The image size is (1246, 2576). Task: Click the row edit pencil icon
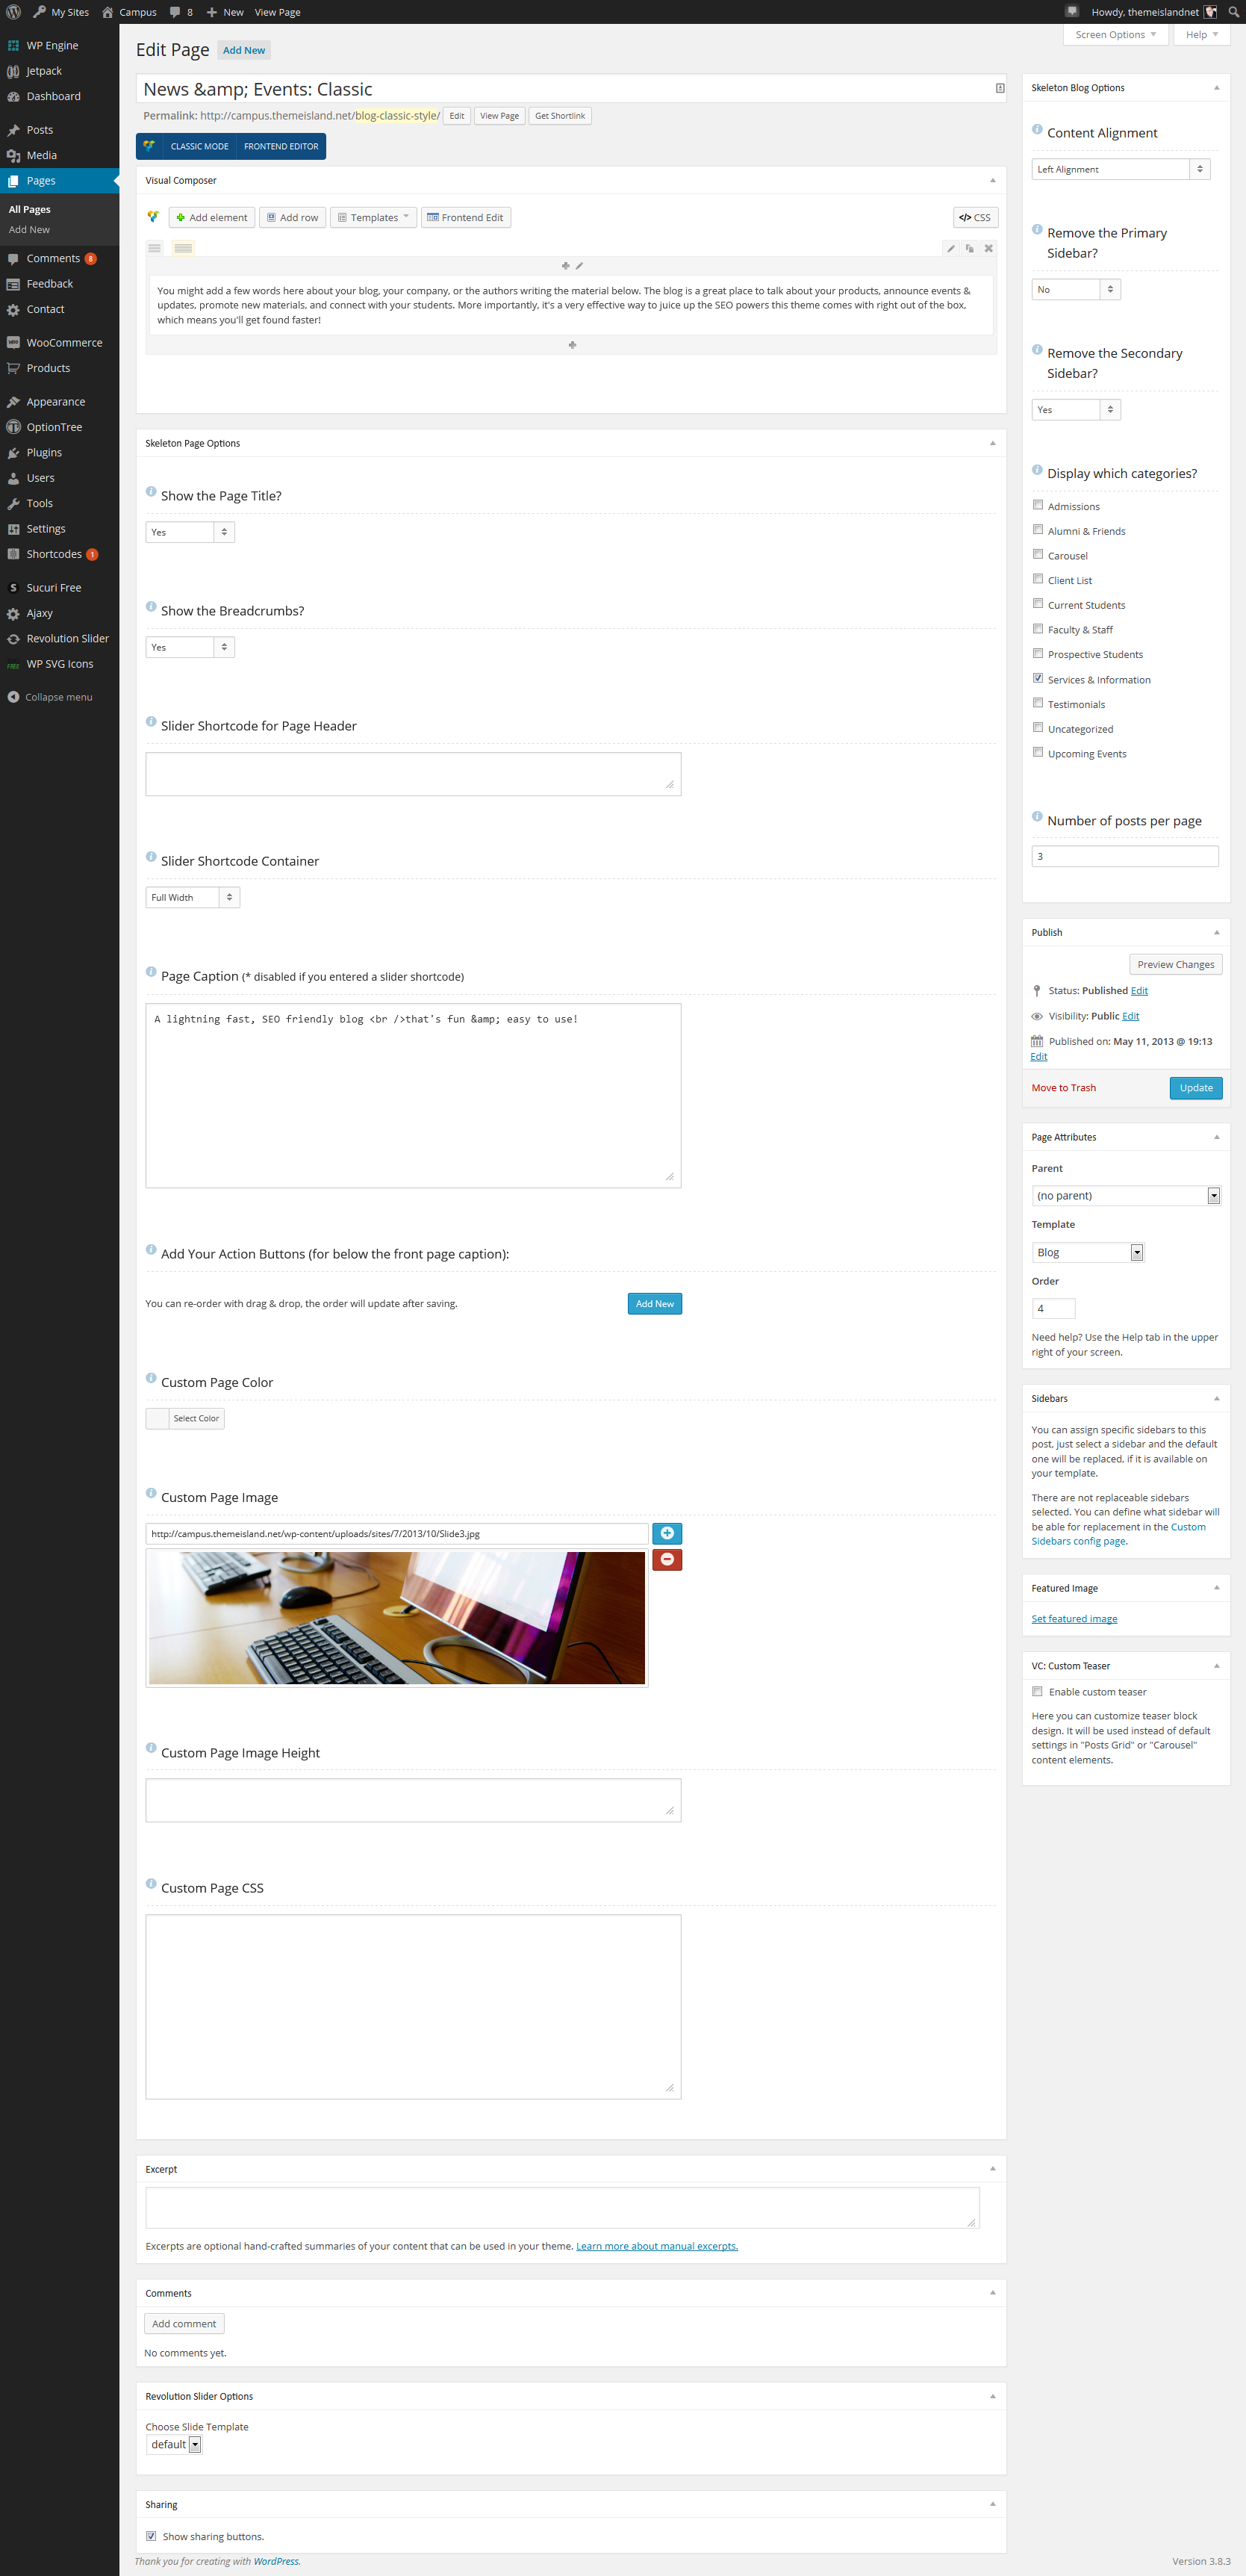pos(950,248)
